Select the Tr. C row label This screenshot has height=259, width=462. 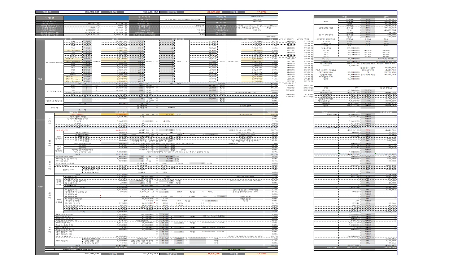tap(326, 55)
